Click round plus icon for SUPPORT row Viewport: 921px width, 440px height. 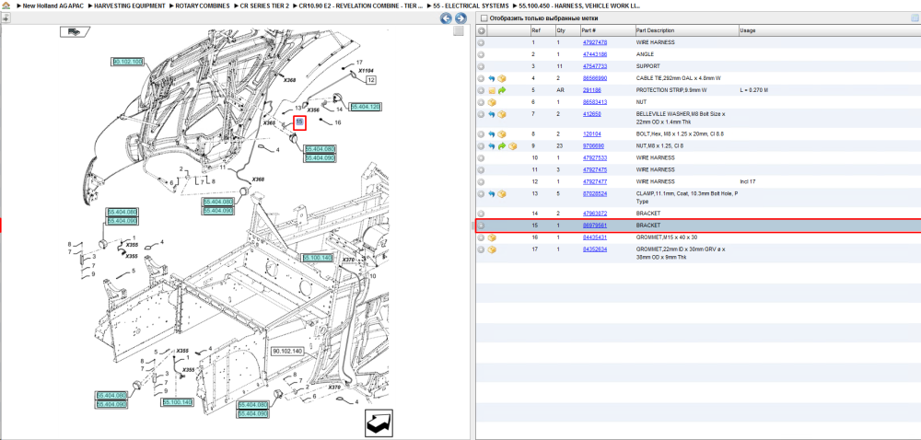click(x=481, y=66)
